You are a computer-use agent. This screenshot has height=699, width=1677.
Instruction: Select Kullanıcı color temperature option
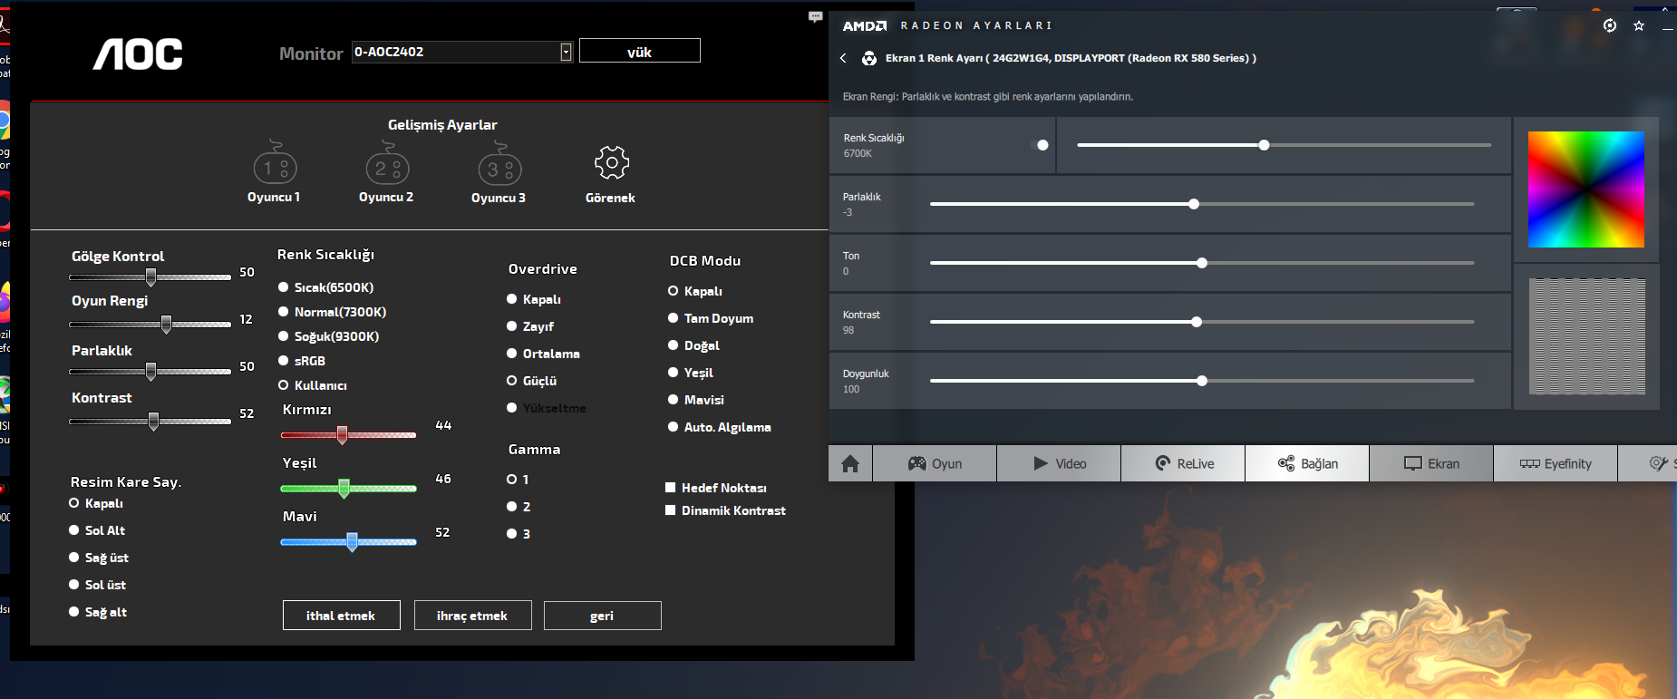click(x=284, y=385)
